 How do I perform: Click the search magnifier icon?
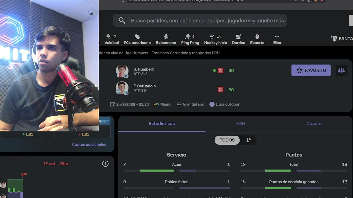tap(122, 21)
